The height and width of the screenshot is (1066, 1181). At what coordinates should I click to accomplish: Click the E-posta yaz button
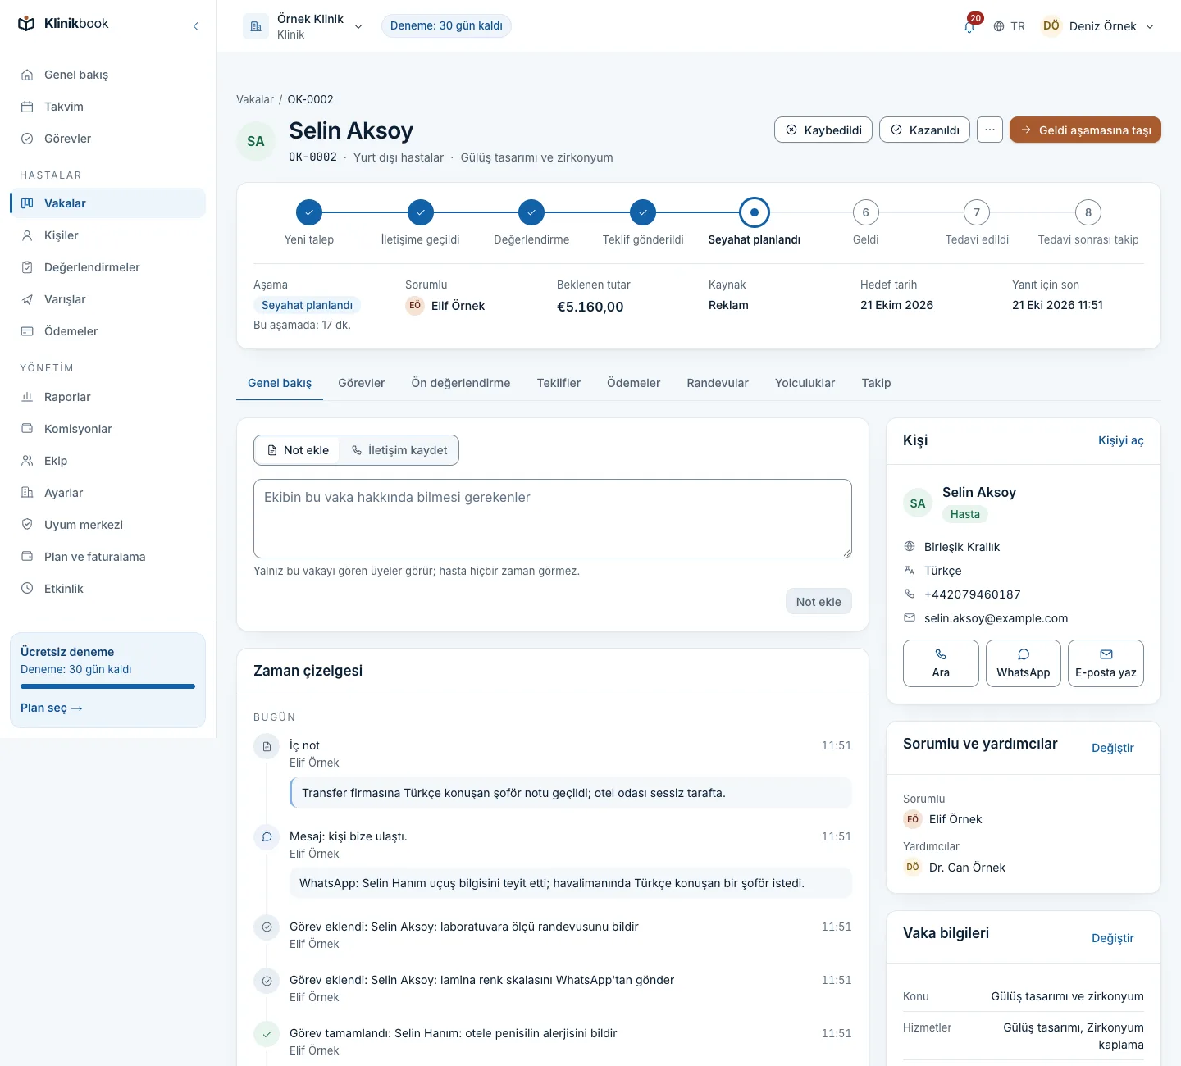(x=1106, y=663)
